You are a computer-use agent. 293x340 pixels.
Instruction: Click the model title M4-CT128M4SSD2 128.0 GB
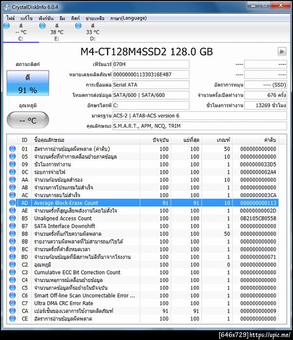tap(146, 52)
